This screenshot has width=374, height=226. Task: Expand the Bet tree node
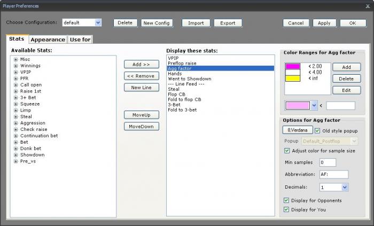[15, 142]
